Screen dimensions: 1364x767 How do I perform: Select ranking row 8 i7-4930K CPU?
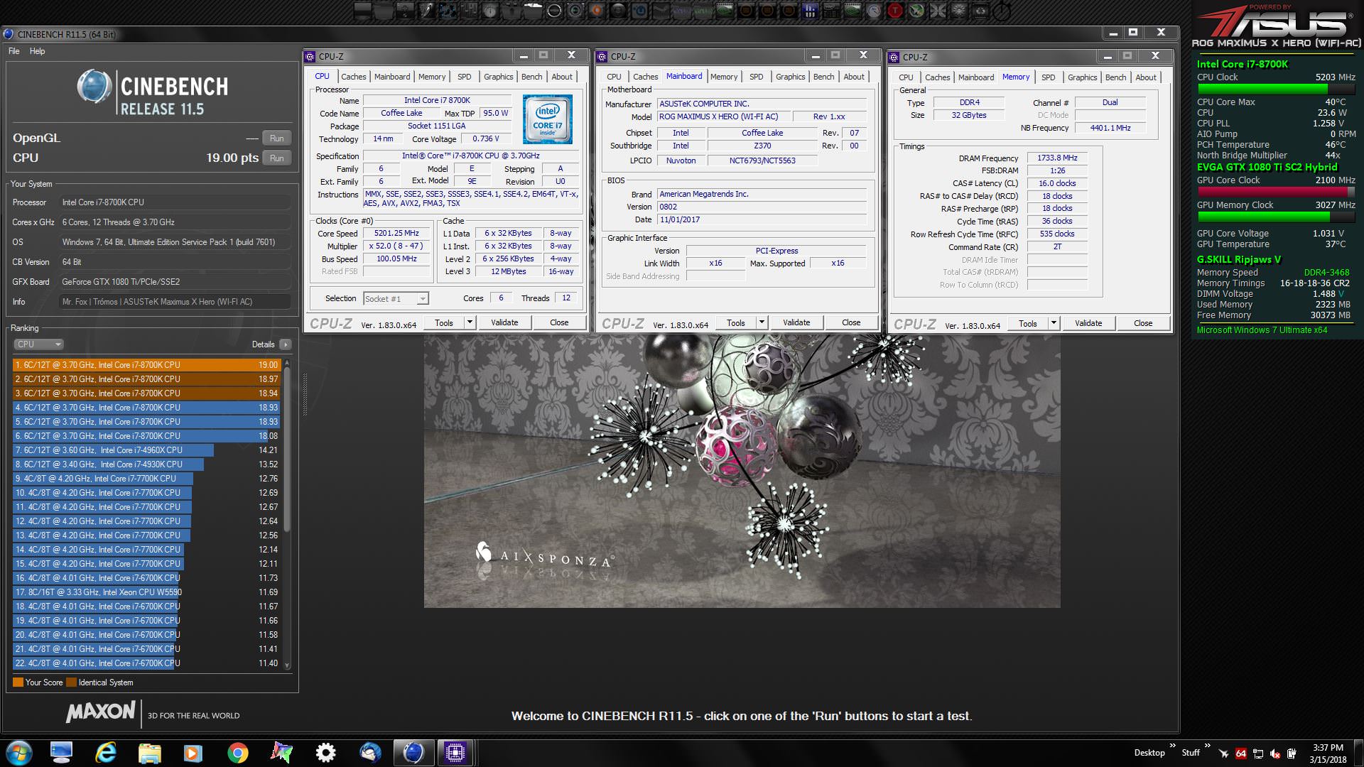(146, 464)
